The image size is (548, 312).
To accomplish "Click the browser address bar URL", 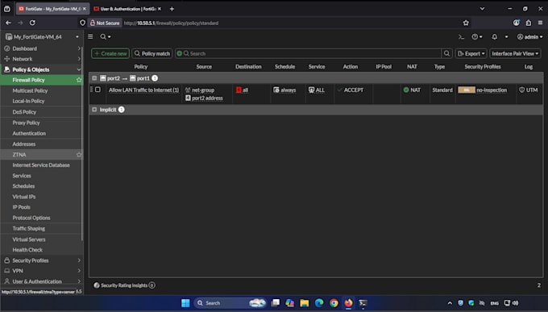I will [x=171, y=23].
